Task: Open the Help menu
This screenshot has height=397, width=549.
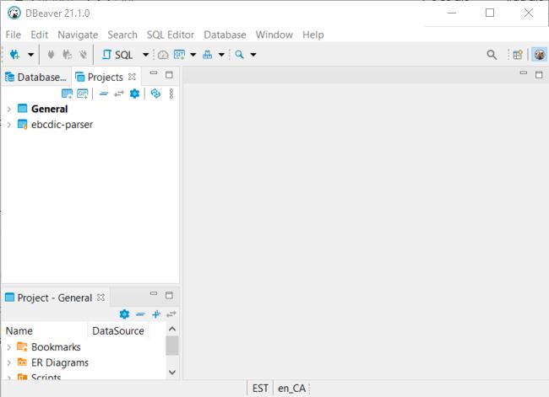Action: 313,35
